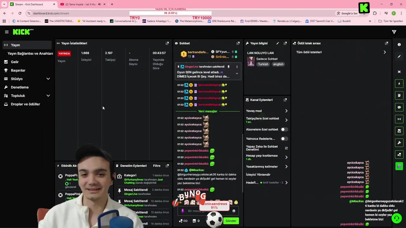Expand the Topluluk sidebar section

click(x=48, y=96)
